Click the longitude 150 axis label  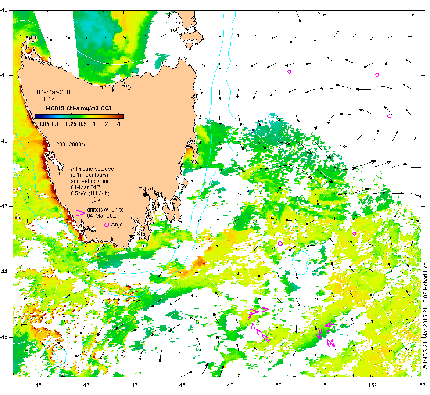point(277,385)
